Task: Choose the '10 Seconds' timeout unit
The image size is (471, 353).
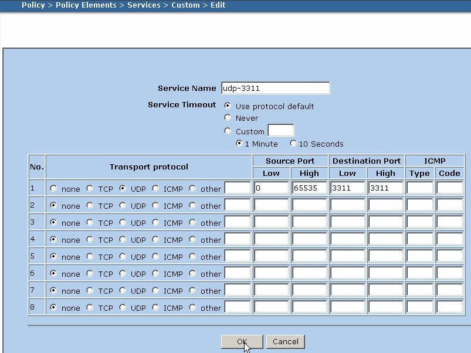Action: click(x=293, y=144)
